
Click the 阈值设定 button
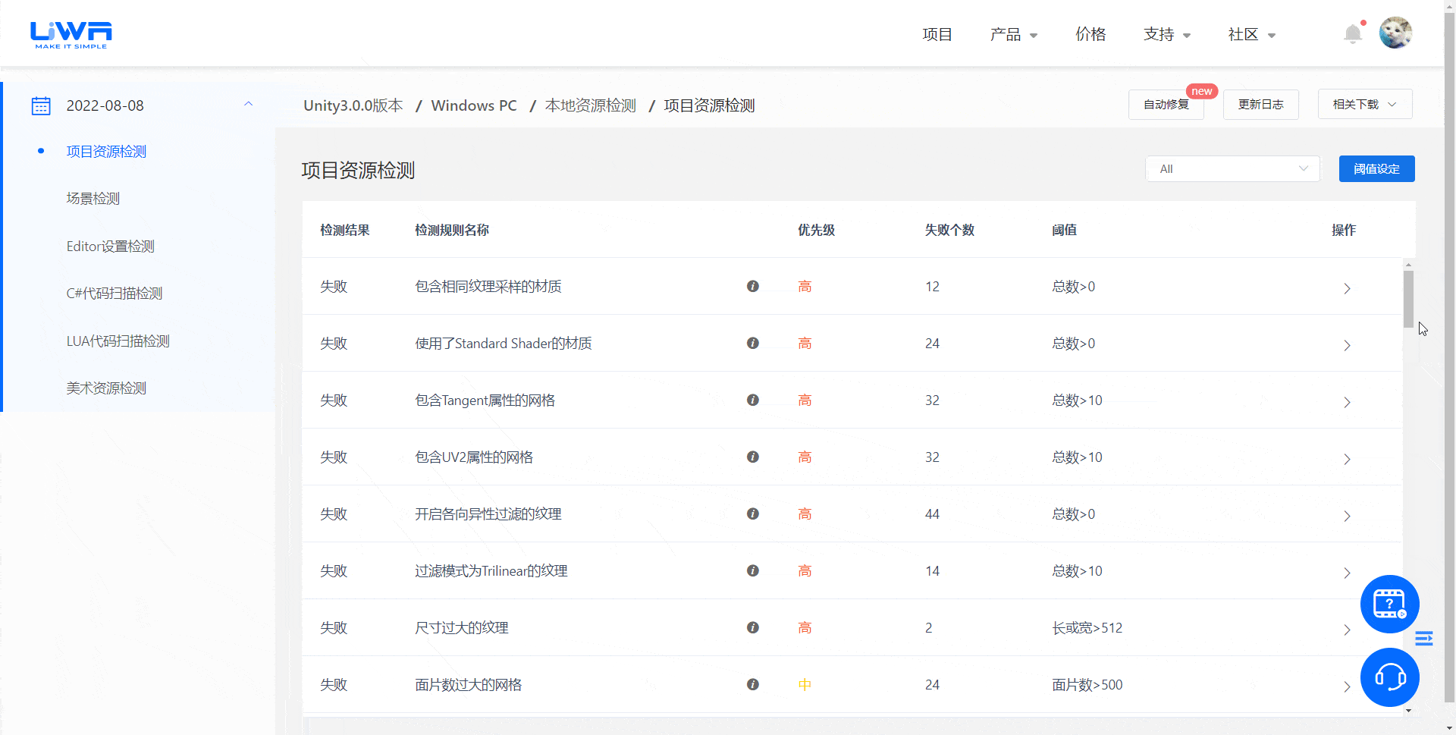1376,168
